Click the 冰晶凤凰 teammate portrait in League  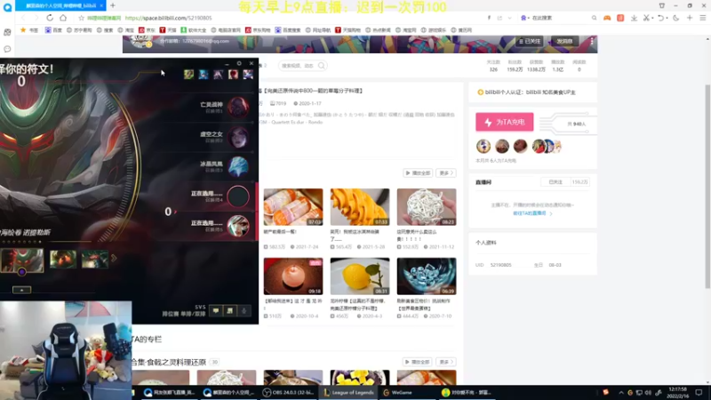click(238, 166)
